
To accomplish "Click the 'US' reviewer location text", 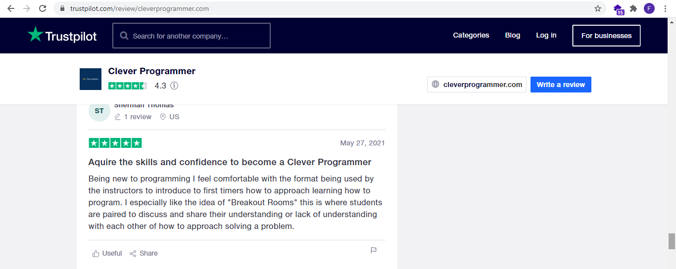I will [x=174, y=117].
